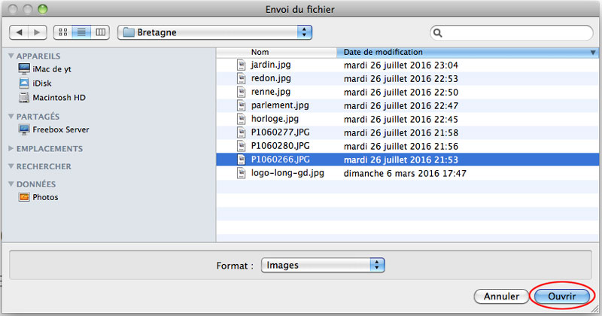Click the forward navigation arrow
The width and height of the screenshot is (602, 316).
coord(38,32)
